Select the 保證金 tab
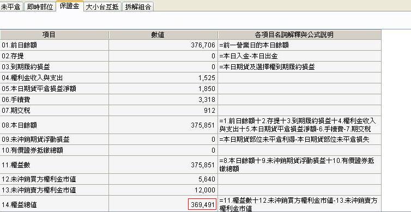The width and height of the screenshot is (411, 212). click(x=69, y=7)
